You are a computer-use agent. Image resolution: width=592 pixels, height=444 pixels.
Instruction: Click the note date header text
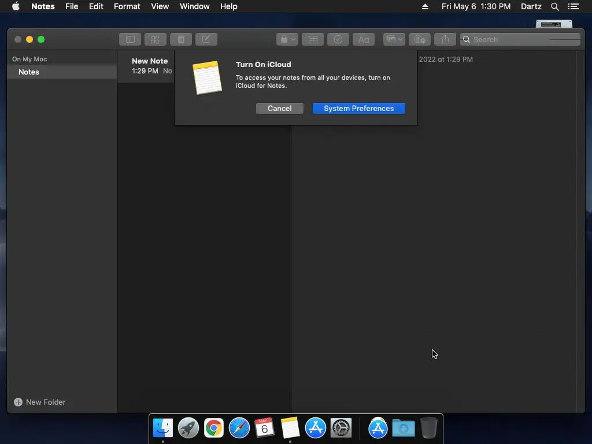pos(446,60)
